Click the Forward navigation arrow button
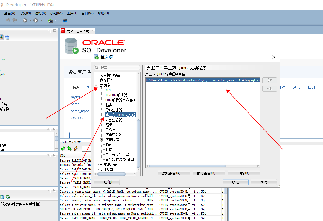Viewport: 323px width, 221px height. click(36, 20)
